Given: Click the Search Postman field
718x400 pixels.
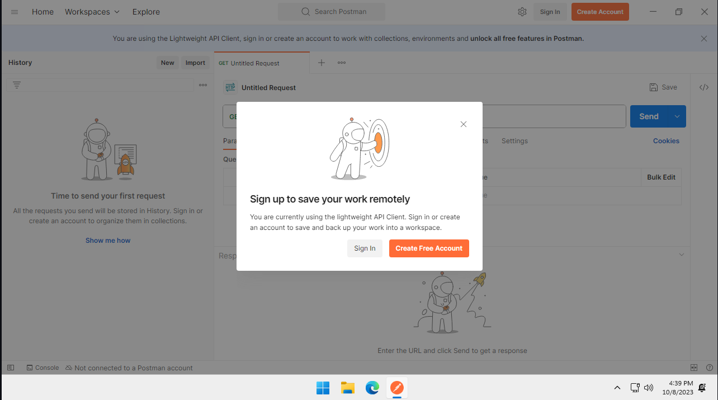Looking at the screenshot, I should [332, 12].
